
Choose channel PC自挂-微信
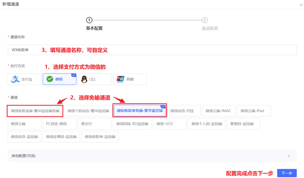59,124
